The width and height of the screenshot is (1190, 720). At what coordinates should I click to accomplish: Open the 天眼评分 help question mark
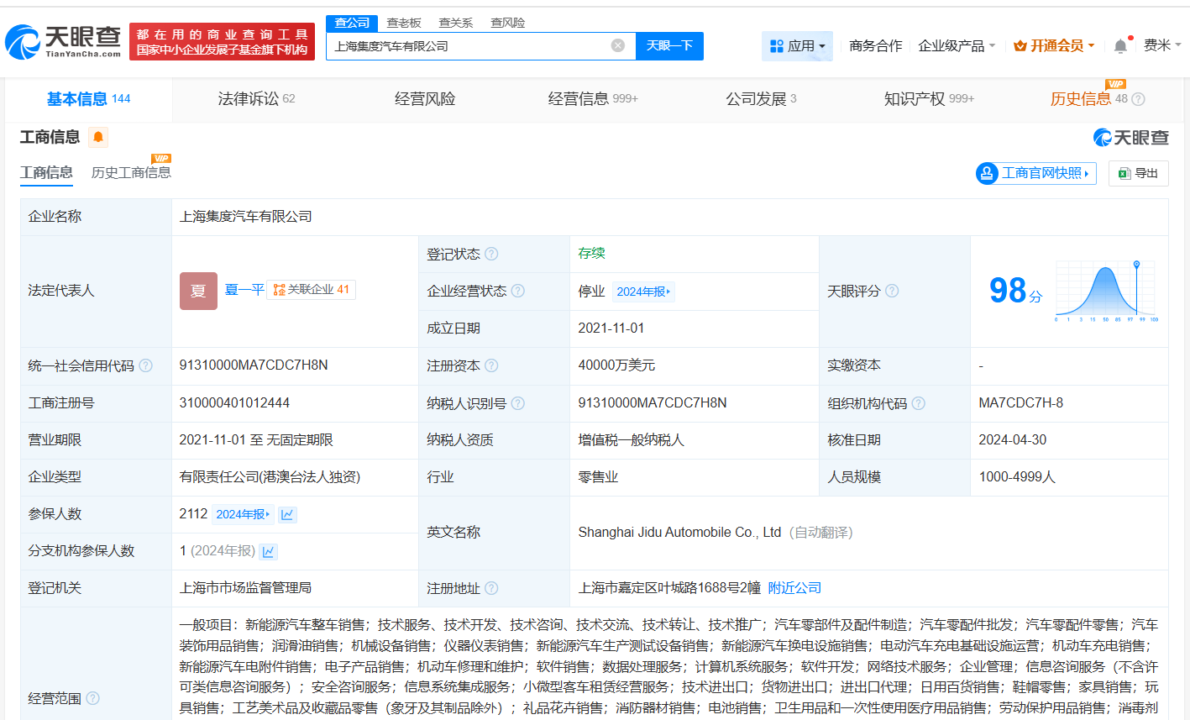coord(893,291)
